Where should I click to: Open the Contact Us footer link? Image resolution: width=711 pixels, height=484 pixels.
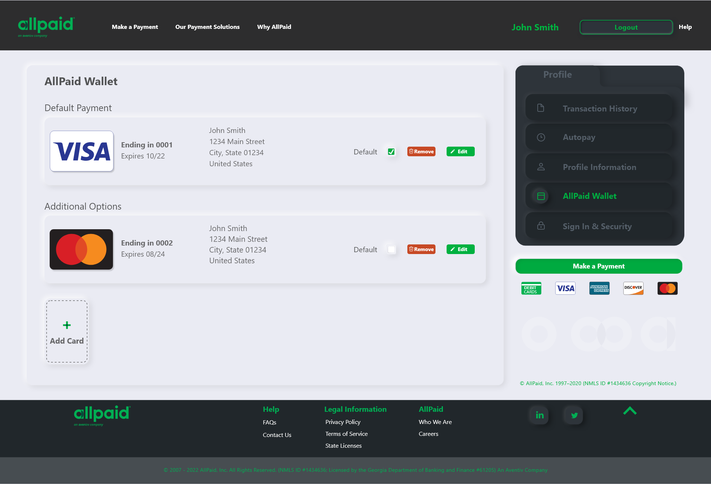(x=277, y=435)
